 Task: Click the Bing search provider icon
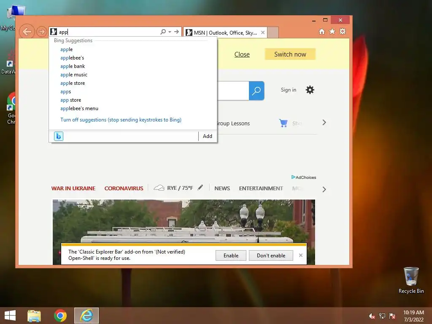click(58, 136)
